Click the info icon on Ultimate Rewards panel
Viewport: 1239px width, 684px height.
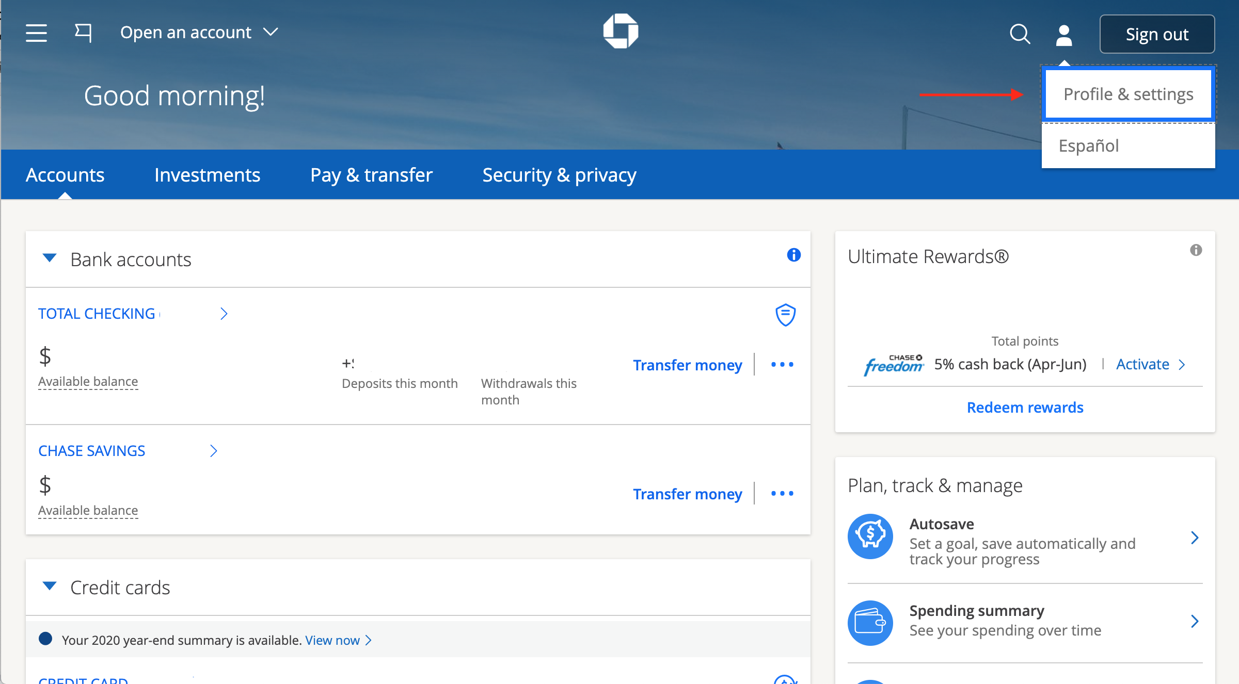pyautogui.click(x=1197, y=250)
